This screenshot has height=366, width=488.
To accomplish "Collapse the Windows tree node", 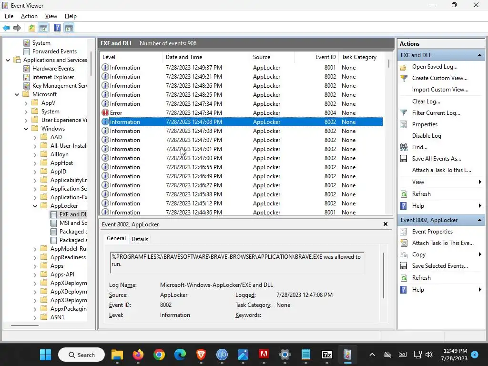I will pos(26,129).
